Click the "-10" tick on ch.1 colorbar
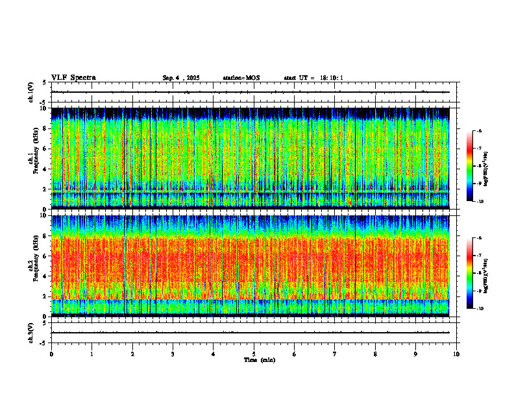 click(480, 202)
